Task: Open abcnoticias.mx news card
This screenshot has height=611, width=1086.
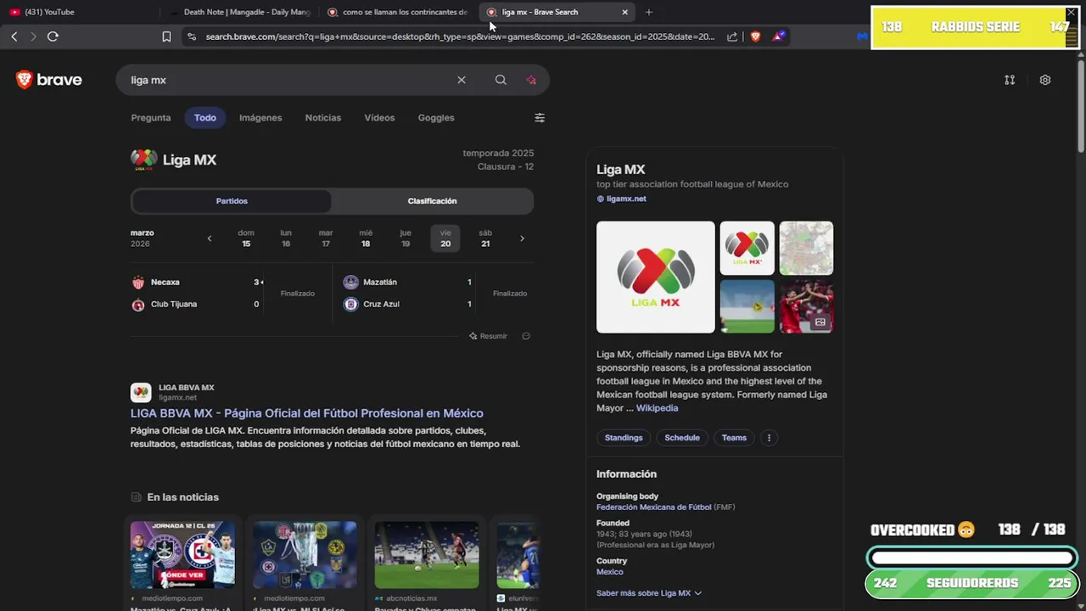Action: coord(427,564)
